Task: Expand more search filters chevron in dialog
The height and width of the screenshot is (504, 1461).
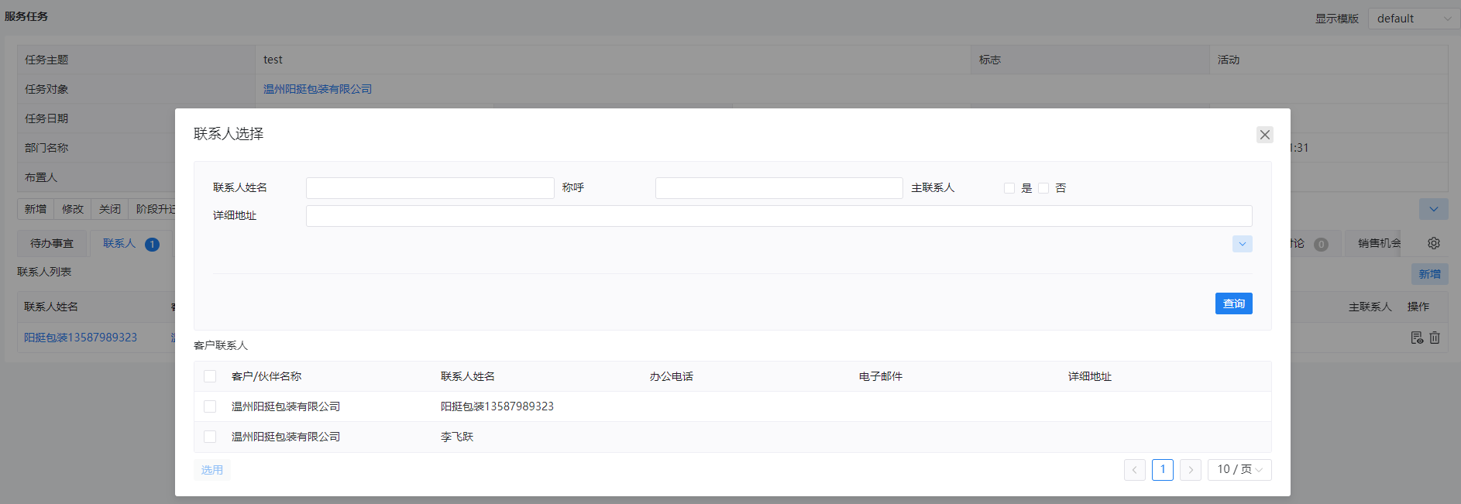Action: coord(1242,244)
